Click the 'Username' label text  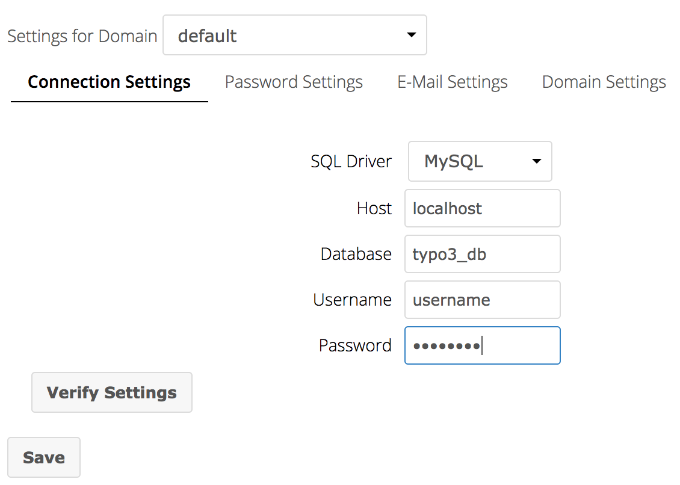click(352, 300)
